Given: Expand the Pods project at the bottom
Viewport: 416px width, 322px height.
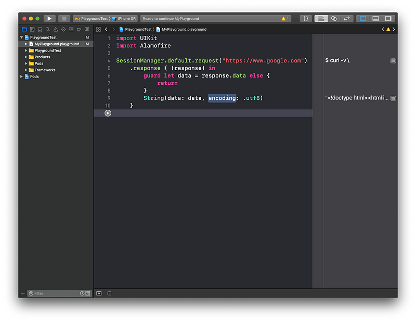Looking at the screenshot, I should tap(21, 76).
